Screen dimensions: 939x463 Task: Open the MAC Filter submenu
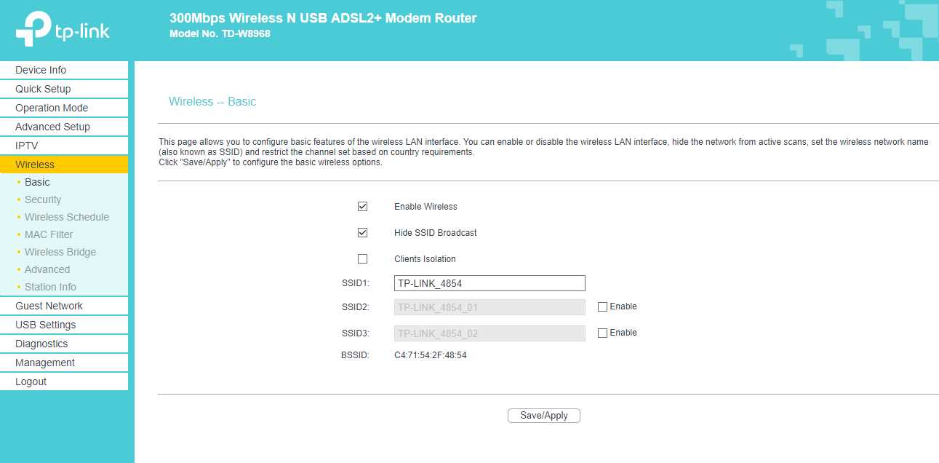49,234
